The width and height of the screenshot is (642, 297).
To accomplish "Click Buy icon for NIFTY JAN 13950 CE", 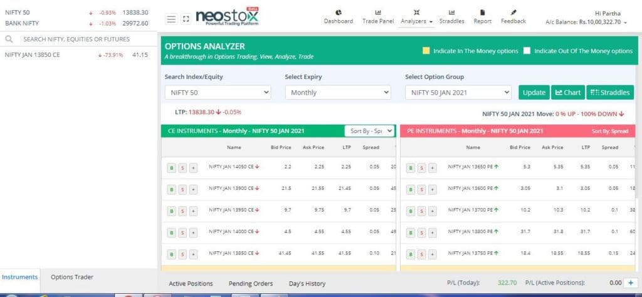I will pyautogui.click(x=172, y=211).
